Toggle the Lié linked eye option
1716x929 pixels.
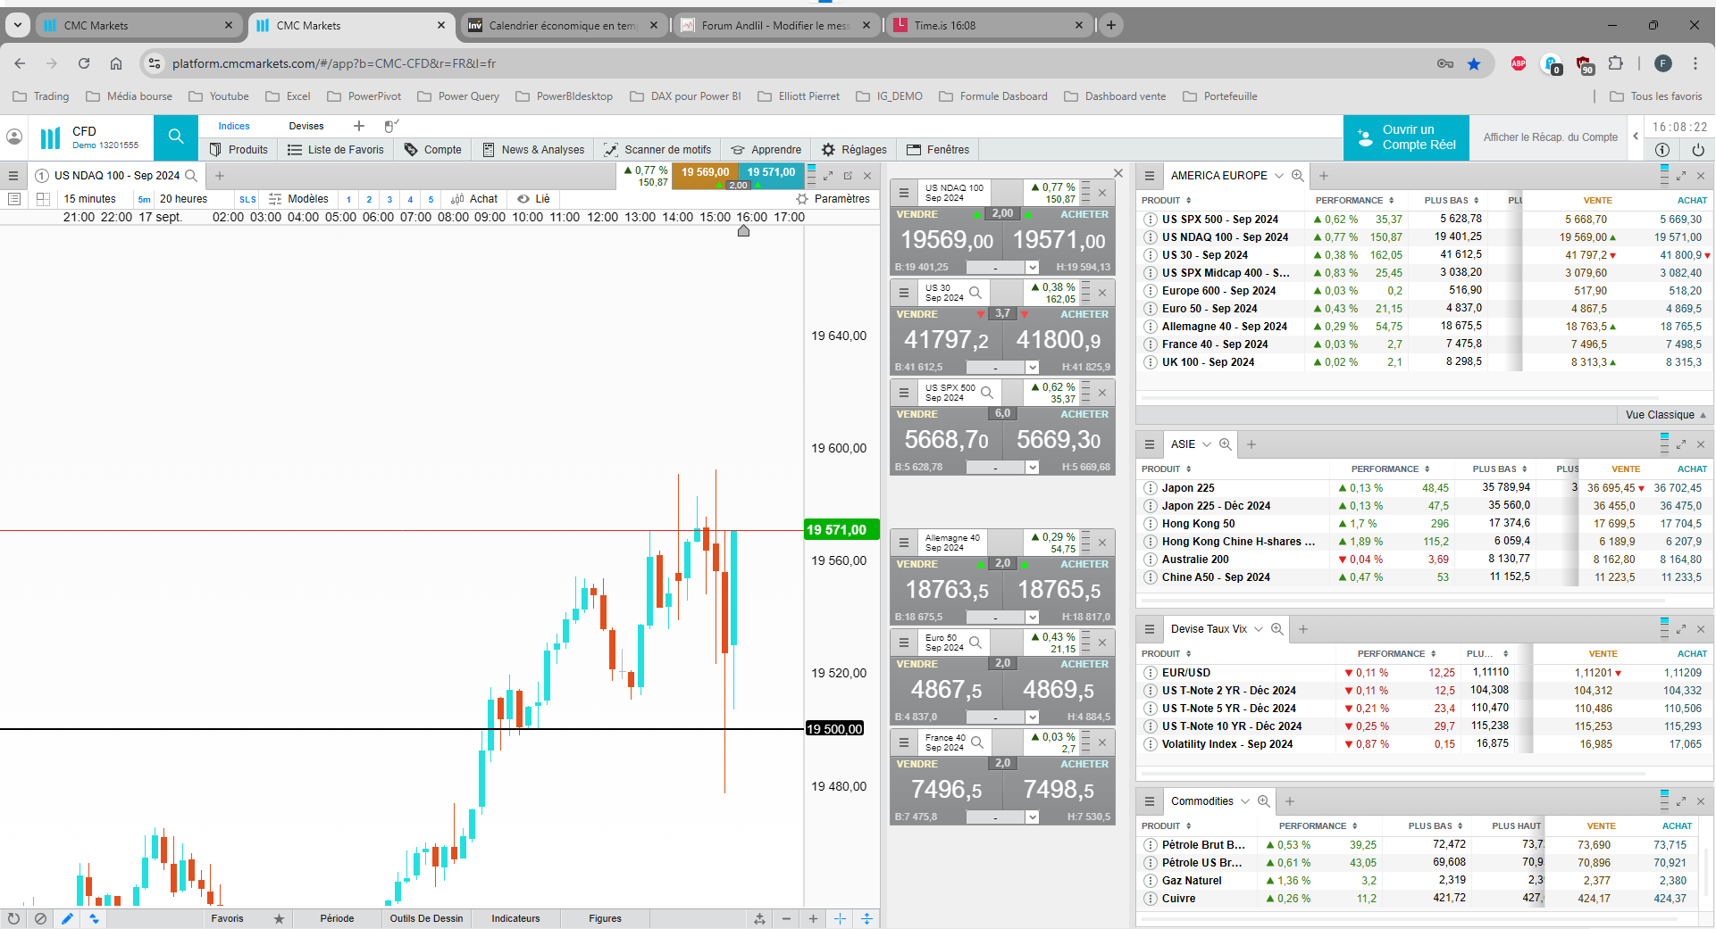click(x=533, y=199)
